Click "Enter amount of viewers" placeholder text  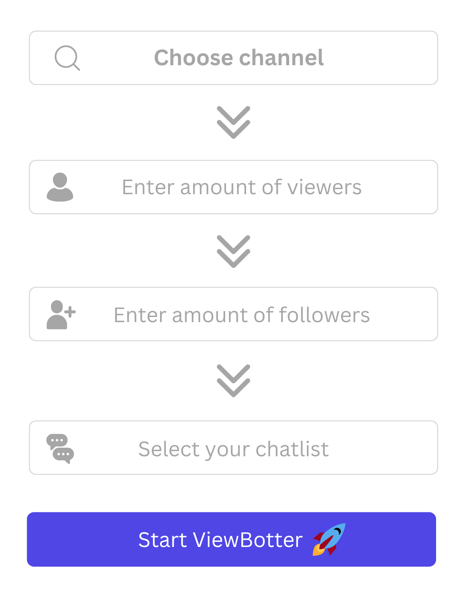[x=241, y=187]
